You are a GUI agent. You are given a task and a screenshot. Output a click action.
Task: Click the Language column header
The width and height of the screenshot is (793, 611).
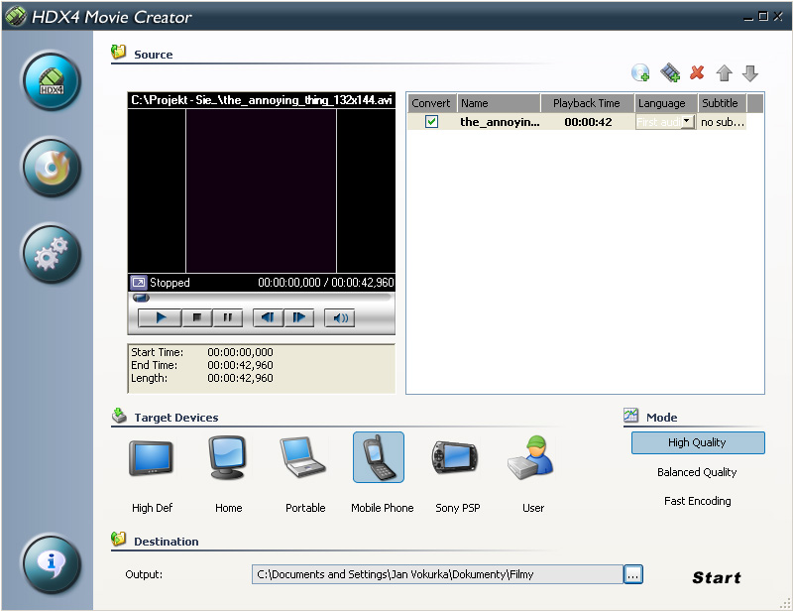pos(666,103)
